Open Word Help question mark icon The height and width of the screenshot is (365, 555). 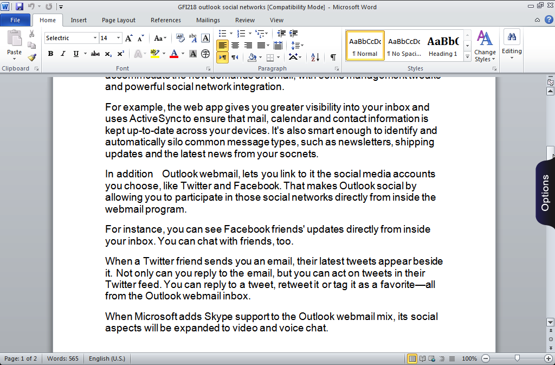tap(548, 20)
